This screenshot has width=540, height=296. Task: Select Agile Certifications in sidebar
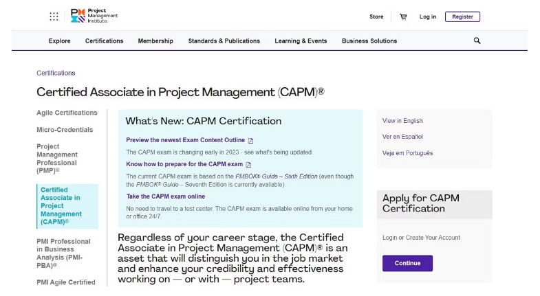67,113
